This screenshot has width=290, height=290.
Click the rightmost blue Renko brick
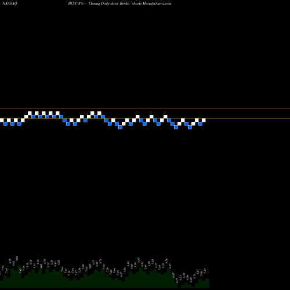point(200,124)
